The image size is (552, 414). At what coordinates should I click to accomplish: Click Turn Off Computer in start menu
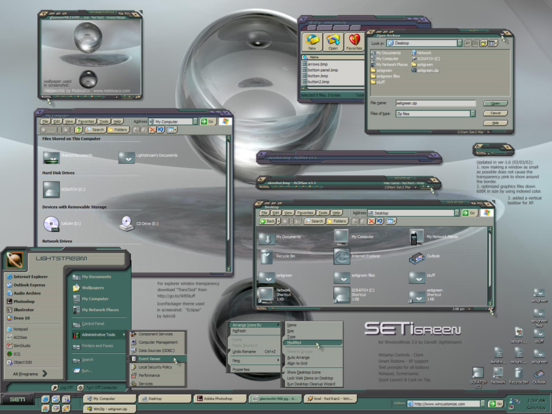pos(97,387)
